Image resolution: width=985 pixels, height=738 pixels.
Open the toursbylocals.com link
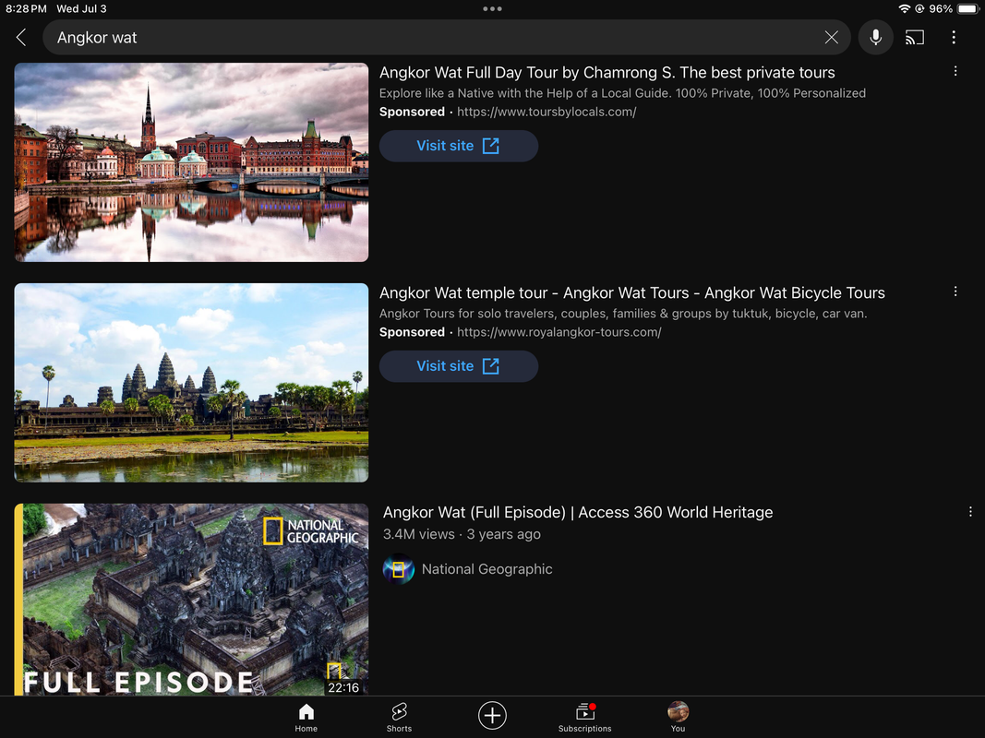click(x=547, y=112)
